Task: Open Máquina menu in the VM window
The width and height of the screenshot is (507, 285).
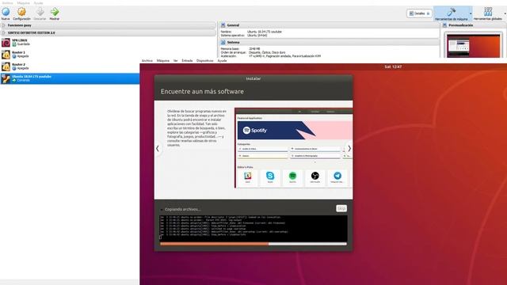Action: coord(163,61)
